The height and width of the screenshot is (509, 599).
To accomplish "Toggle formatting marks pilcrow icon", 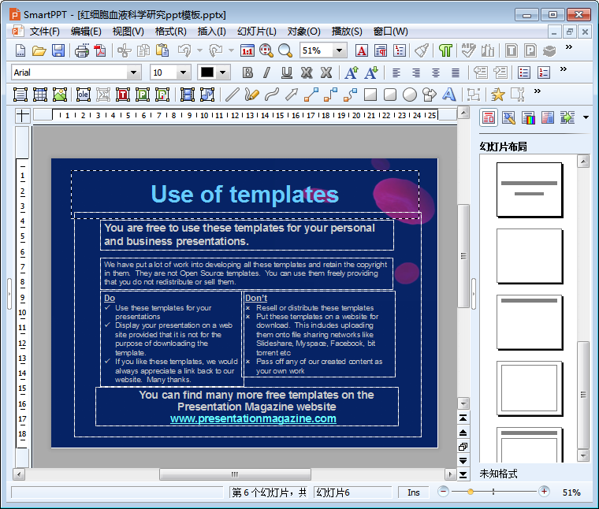I will coord(445,50).
